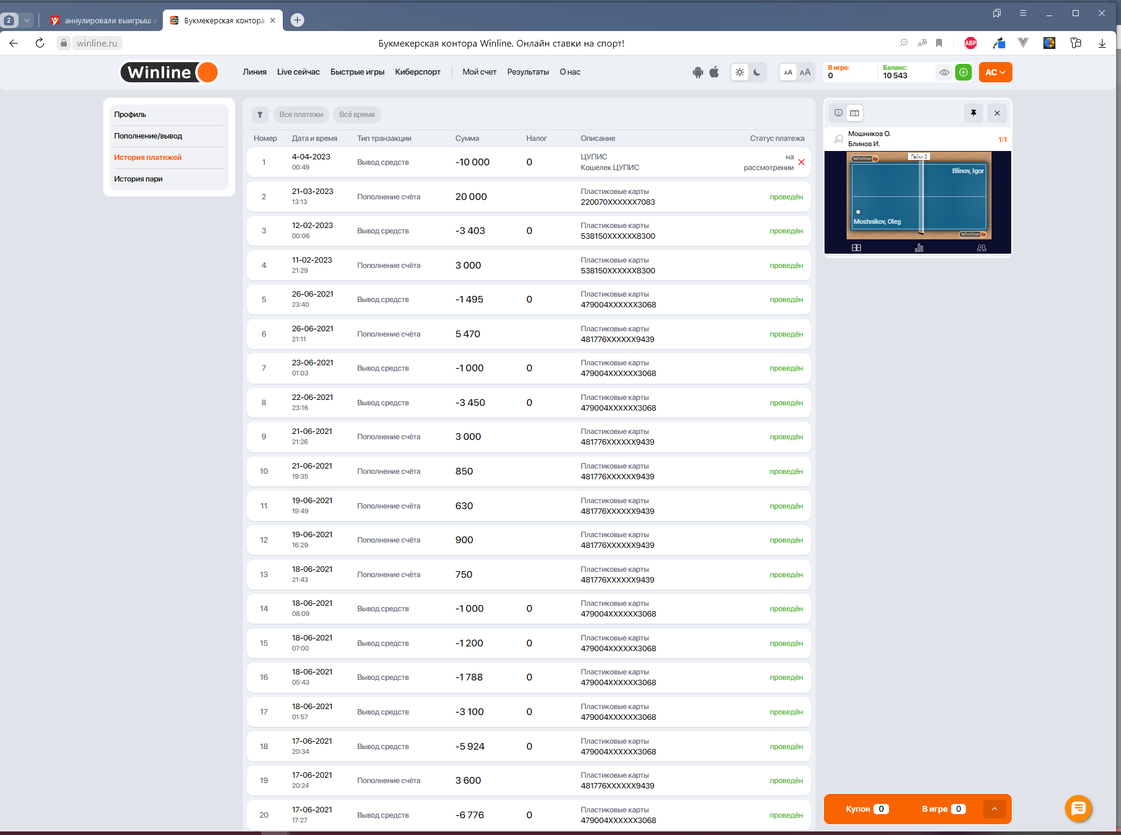
Task: Click the Android app download icon
Action: click(x=697, y=72)
